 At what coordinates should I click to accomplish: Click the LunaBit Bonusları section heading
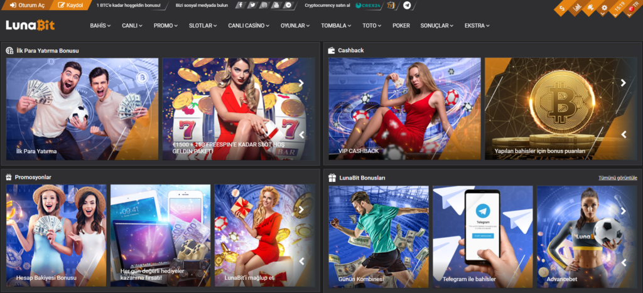pos(362,178)
